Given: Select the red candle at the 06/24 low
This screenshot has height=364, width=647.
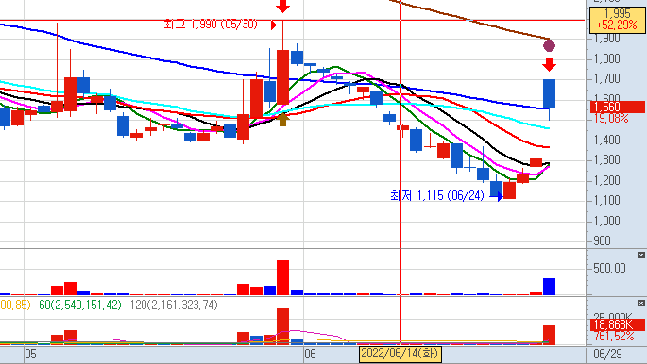Looking at the screenshot, I should [x=510, y=190].
